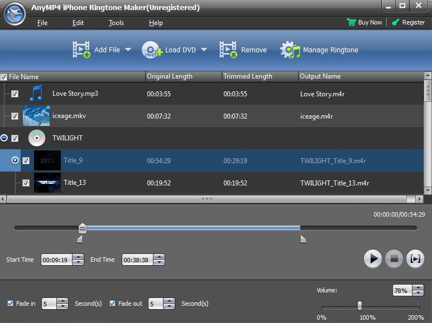The image size is (432, 323).
Task: Disable the Fade out option
Action: point(112,303)
